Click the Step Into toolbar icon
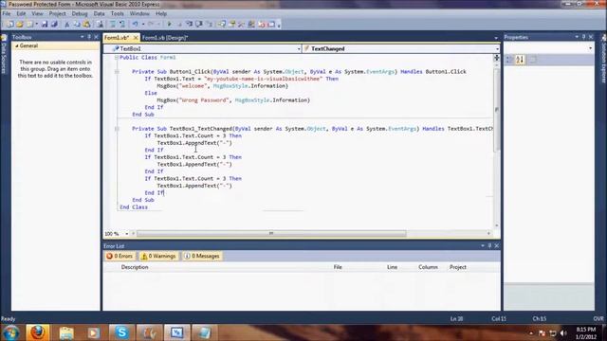The height and width of the screenshot is (341, 607). 189,25
